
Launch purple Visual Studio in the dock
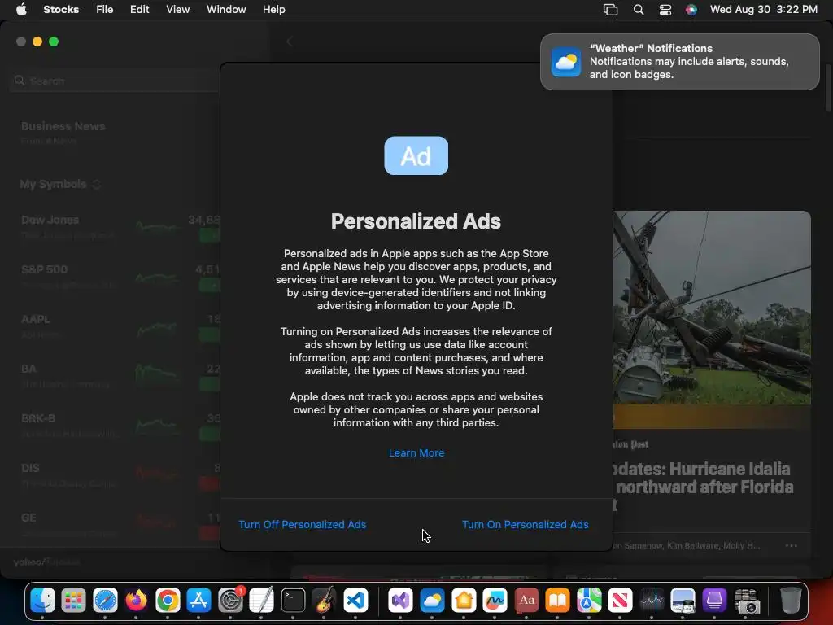click(400, 601)
